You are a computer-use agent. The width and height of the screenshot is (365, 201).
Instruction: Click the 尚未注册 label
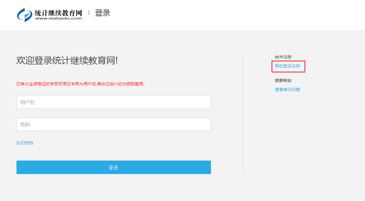(x=283, y=57)
